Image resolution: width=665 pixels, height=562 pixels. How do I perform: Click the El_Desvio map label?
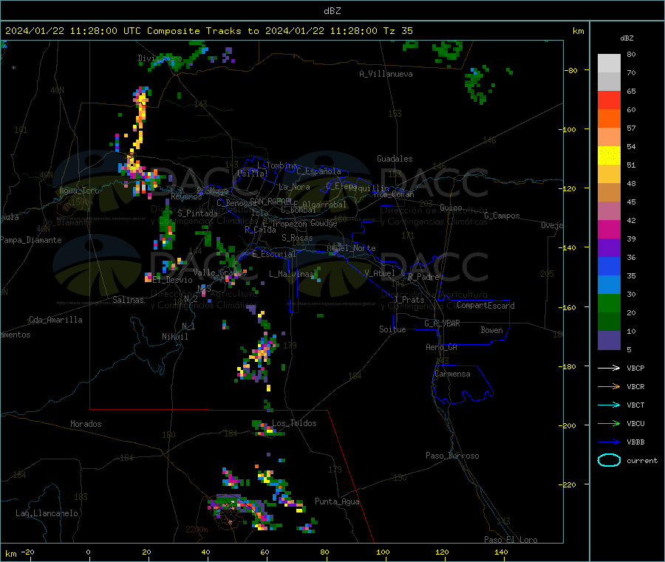coord(173,280)
